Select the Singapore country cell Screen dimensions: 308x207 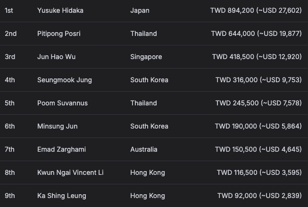pyautogui.click(x=146, y=57)
